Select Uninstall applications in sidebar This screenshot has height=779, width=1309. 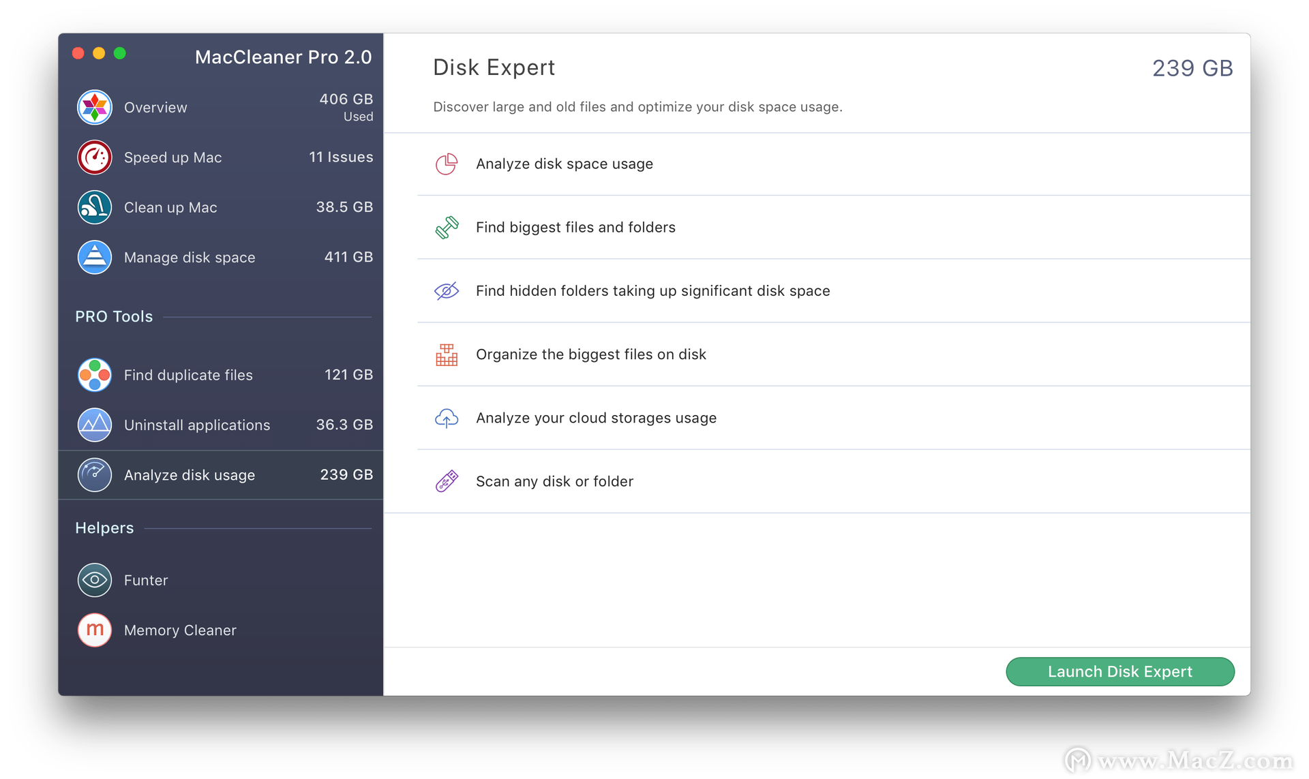[223, 425]
